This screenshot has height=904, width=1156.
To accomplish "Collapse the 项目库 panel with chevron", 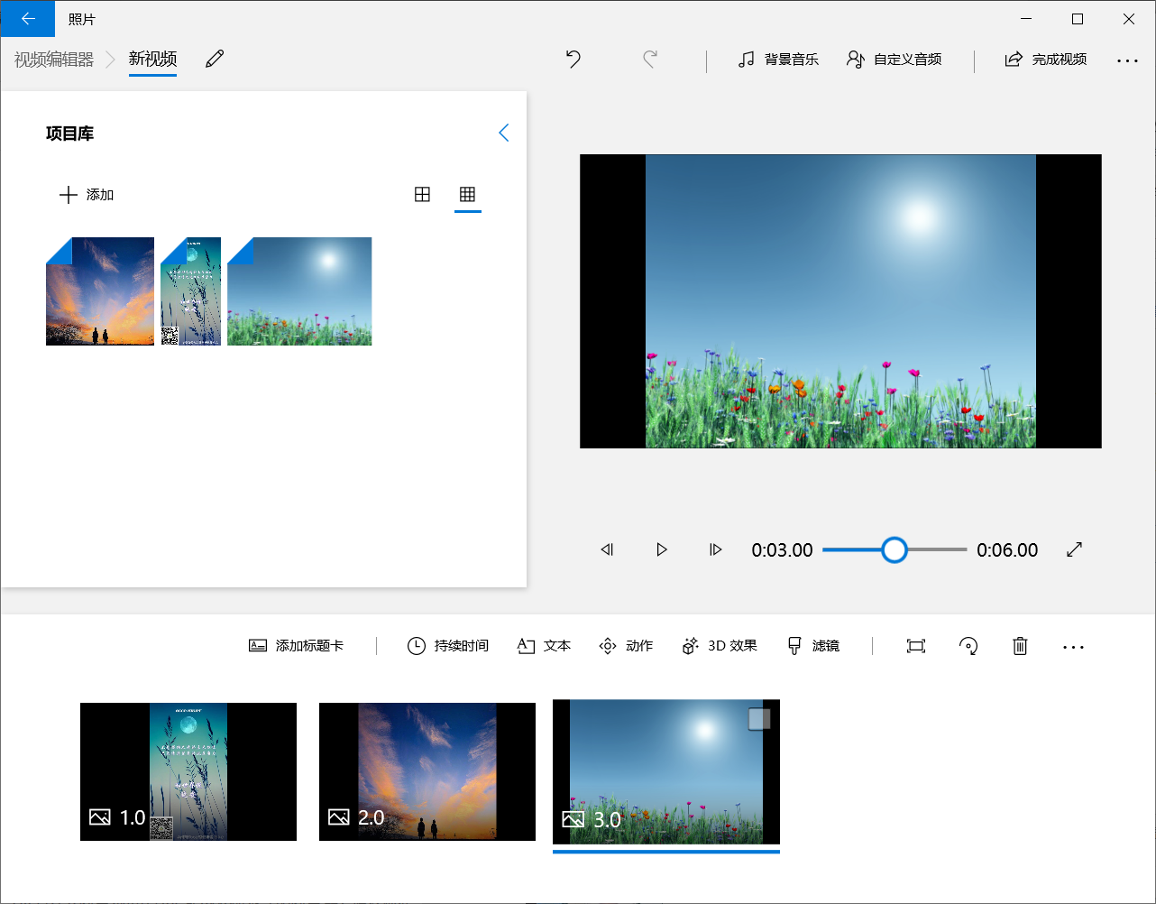I will click(x=503, y=132).
